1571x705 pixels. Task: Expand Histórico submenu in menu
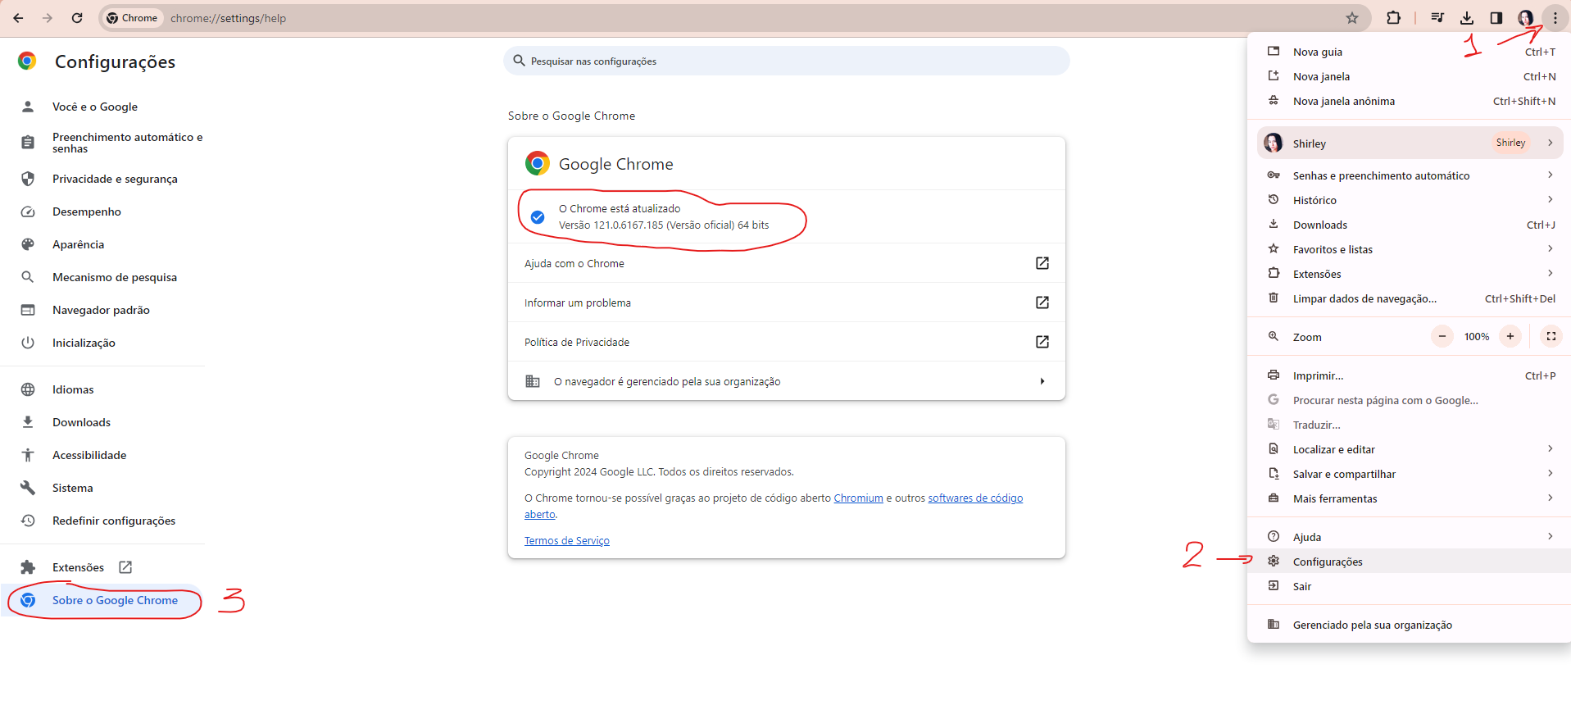click(1409, 200)
